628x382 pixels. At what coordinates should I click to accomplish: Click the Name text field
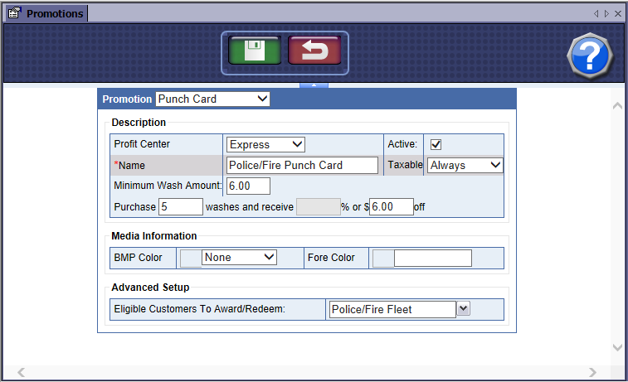(x=302, y=165)
